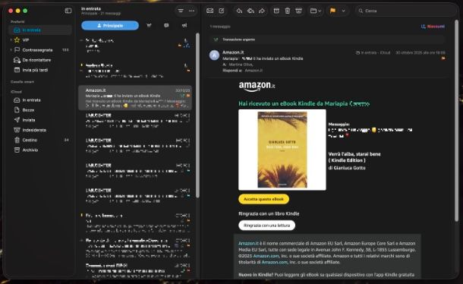Click the amazon.it logo in email

coord(257,87)
